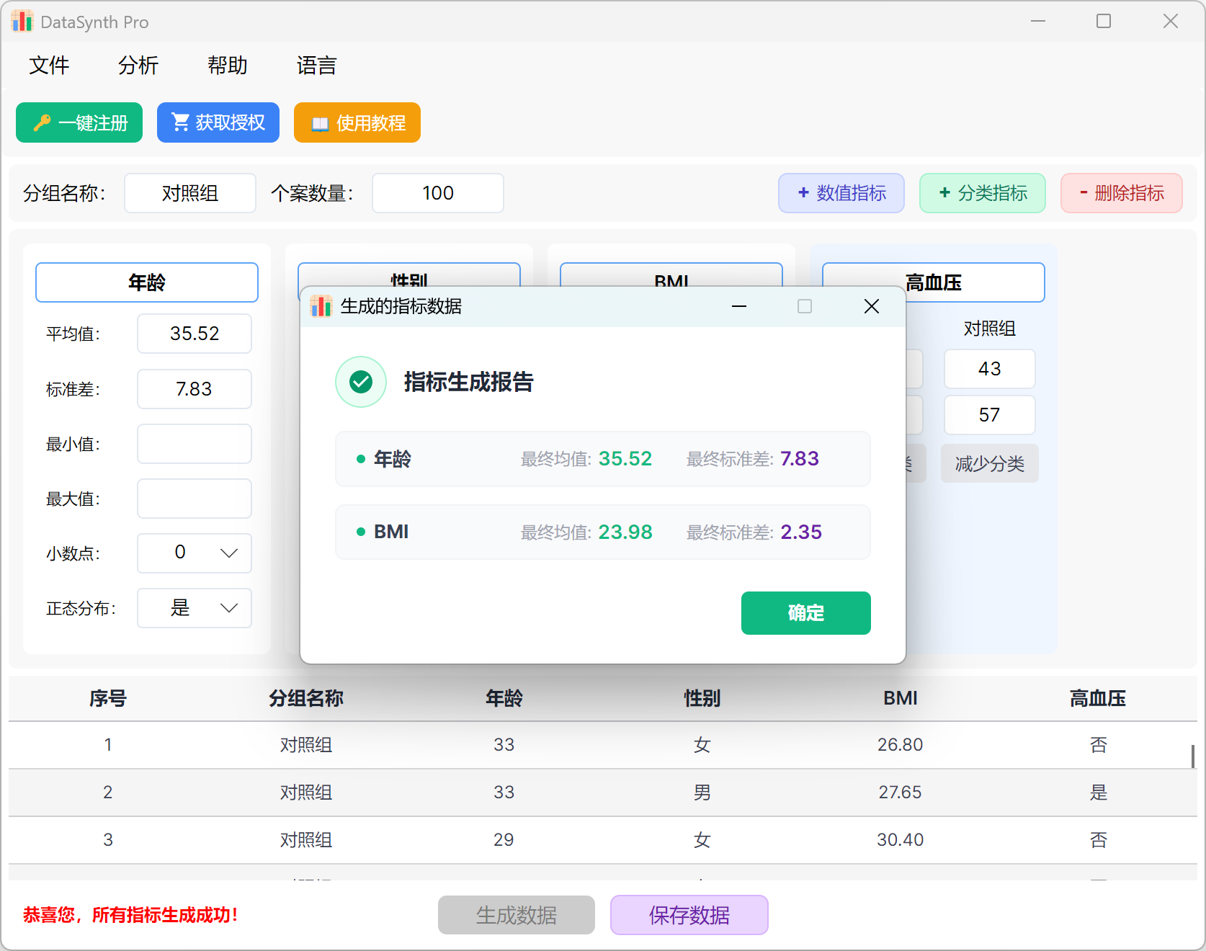Viewport: 1206px width, 951px height.
Task: Click the cart icon on 获取授权
Action: point(180,122)
